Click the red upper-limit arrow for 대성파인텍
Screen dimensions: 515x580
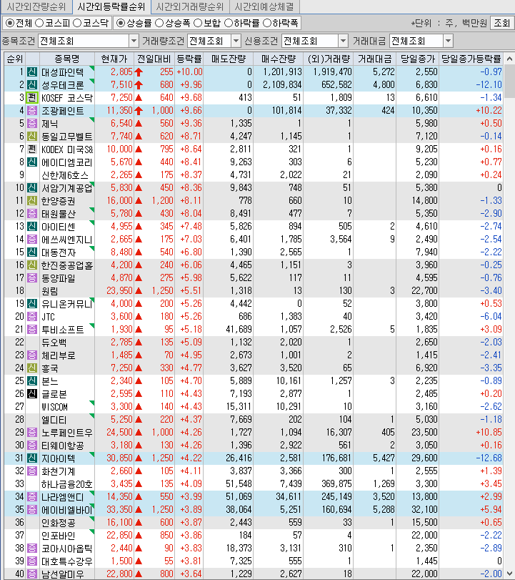click(x=139, y=72)
